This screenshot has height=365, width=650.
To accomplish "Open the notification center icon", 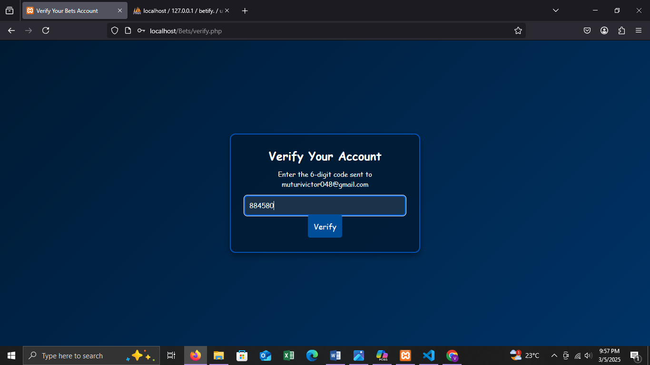I will (x=635, y=355).
